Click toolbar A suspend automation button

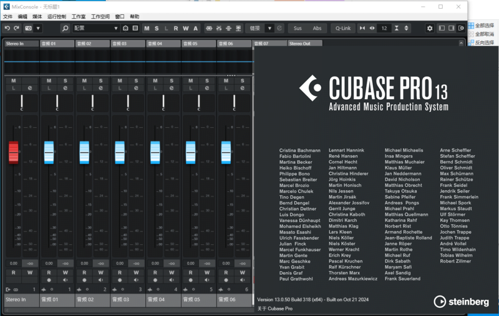(x=195, y=28)
